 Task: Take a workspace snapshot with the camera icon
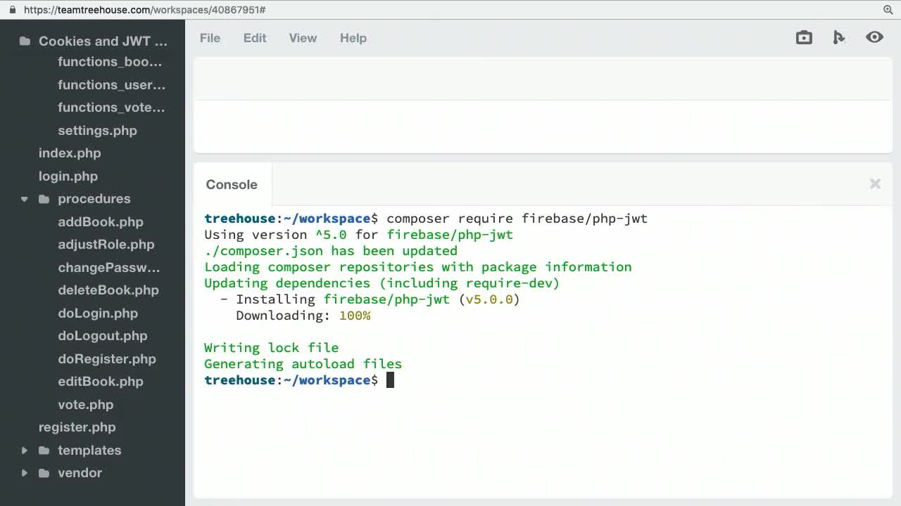point(804,37)
